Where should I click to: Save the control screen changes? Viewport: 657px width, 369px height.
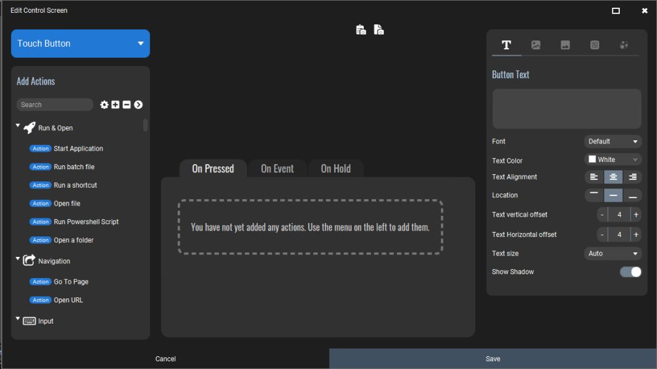[x=493, y=359]
